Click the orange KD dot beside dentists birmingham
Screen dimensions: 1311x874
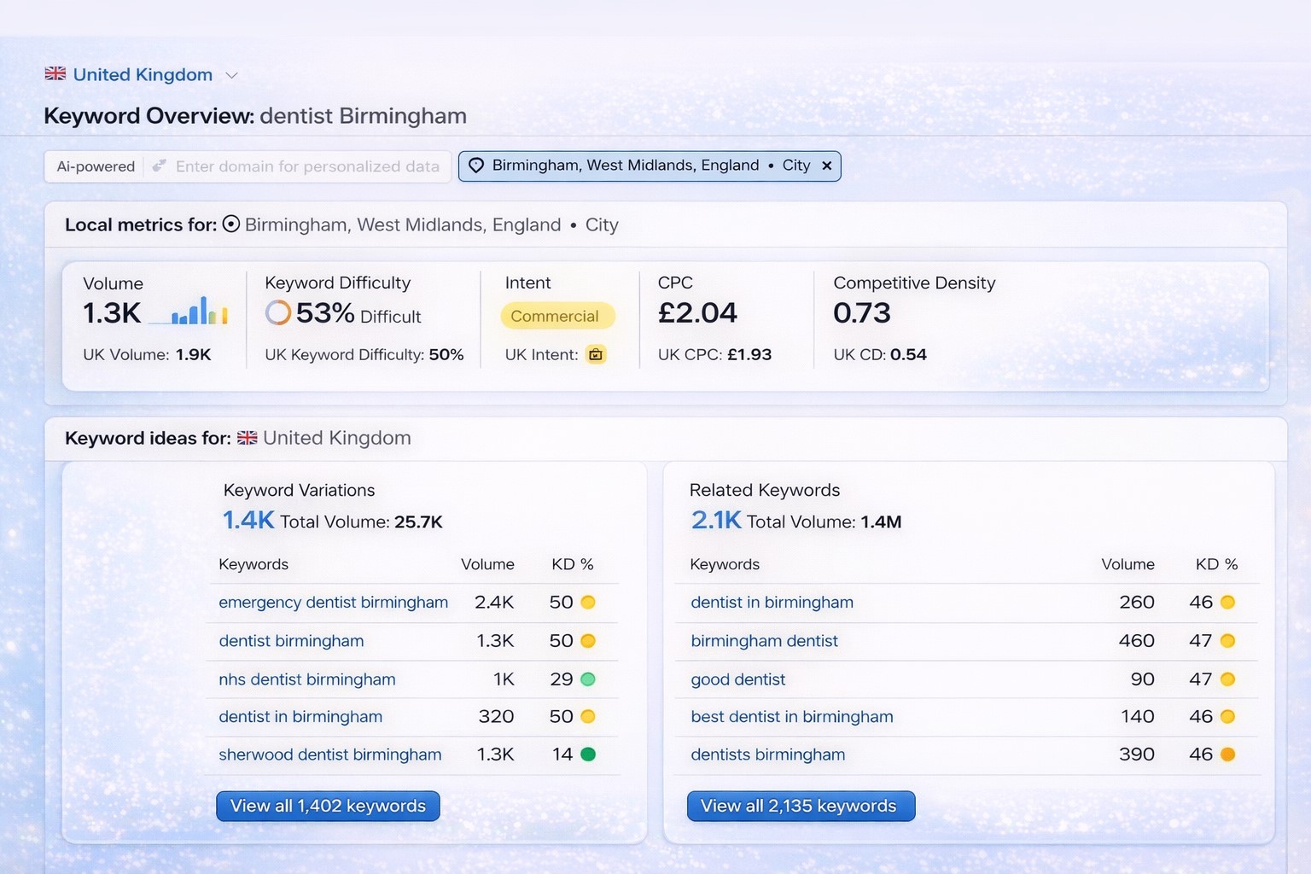[1227, 755]
